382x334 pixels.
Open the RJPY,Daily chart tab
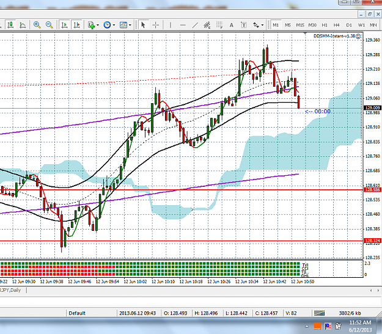point(10,290)
